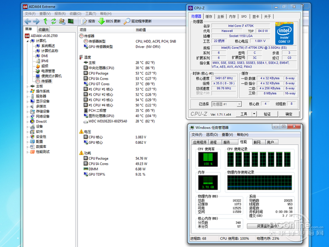Click the green refresh icon in AIDA64 toolbar
Viewport: 329px width, 247px height.
point(53,21)
